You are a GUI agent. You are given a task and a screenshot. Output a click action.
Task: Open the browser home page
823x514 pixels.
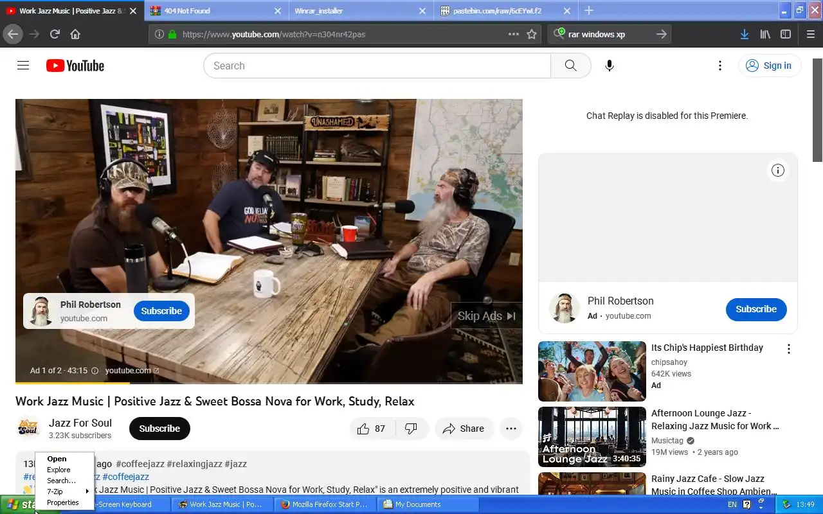pyautogui.click(x=75, y=34)
